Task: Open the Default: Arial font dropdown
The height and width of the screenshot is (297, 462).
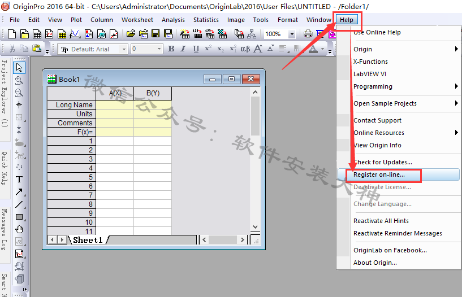Action: tap(124, 49)
